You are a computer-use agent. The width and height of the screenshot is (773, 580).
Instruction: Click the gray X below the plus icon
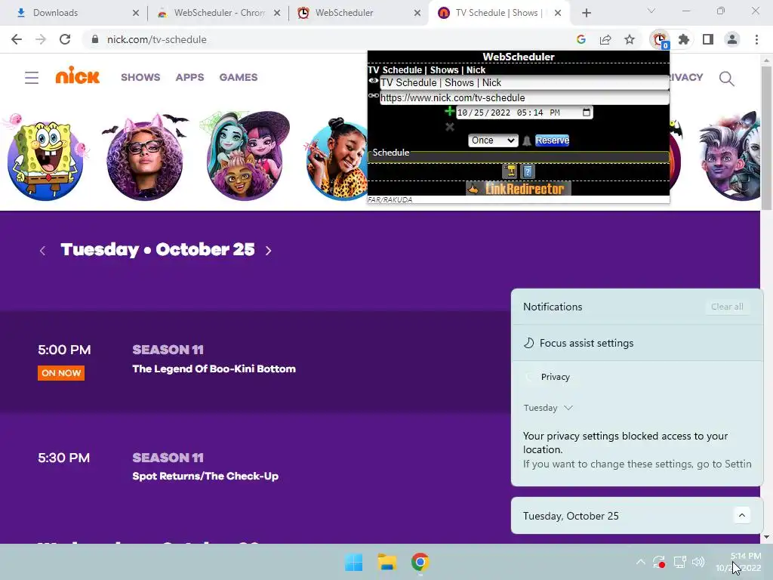point(450,127)
